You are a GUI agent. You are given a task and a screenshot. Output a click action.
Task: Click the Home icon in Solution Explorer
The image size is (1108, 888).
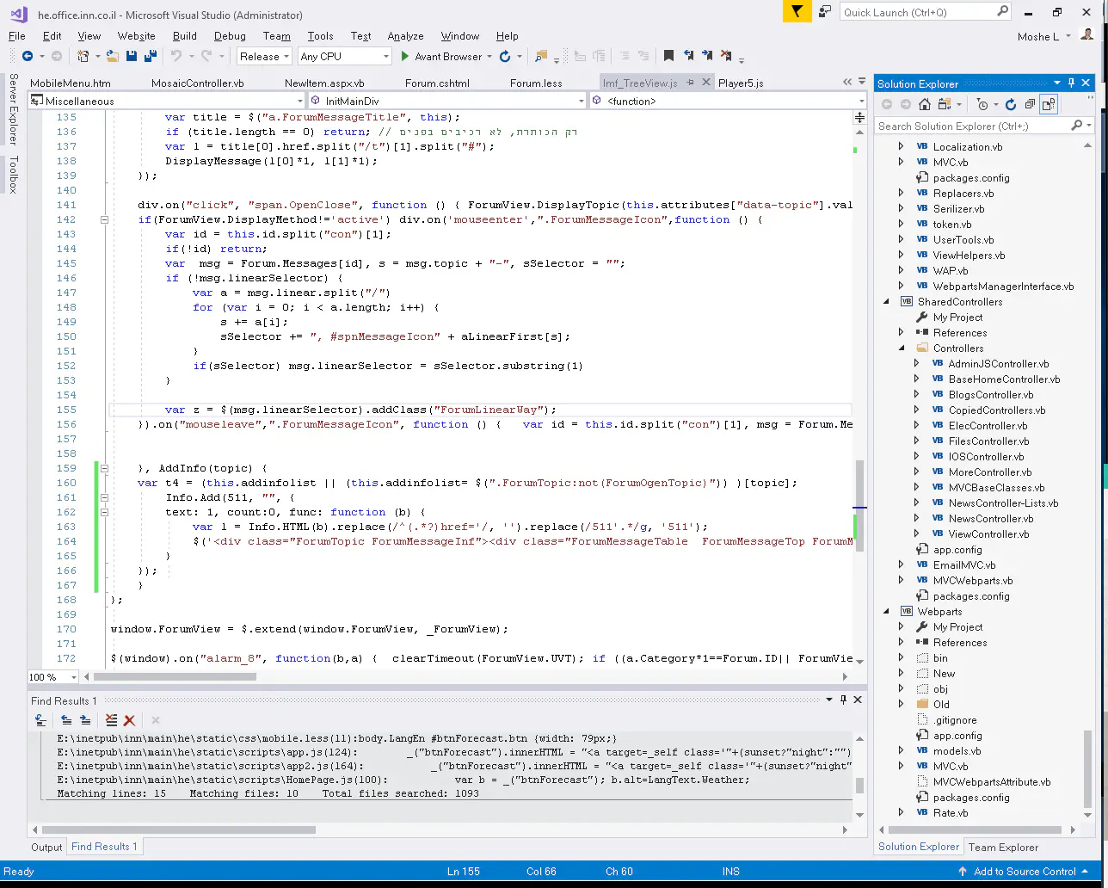pyautogui.click(x=925, y=105)
